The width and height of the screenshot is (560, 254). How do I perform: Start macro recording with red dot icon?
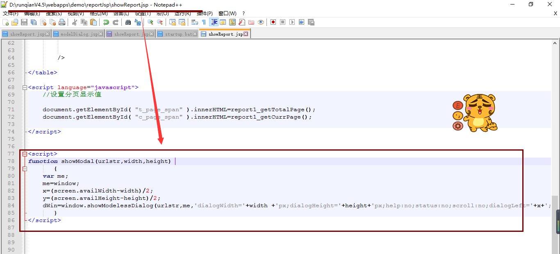click(273, 22)
